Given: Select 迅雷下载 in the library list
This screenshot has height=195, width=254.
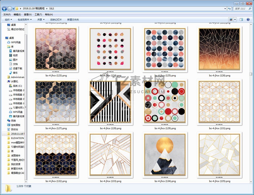Looking at the screenshot, I should tap(17, 68).
